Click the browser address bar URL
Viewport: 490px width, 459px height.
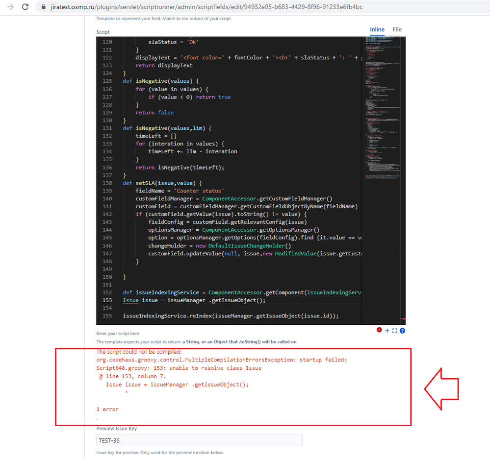tap(206, 7)
